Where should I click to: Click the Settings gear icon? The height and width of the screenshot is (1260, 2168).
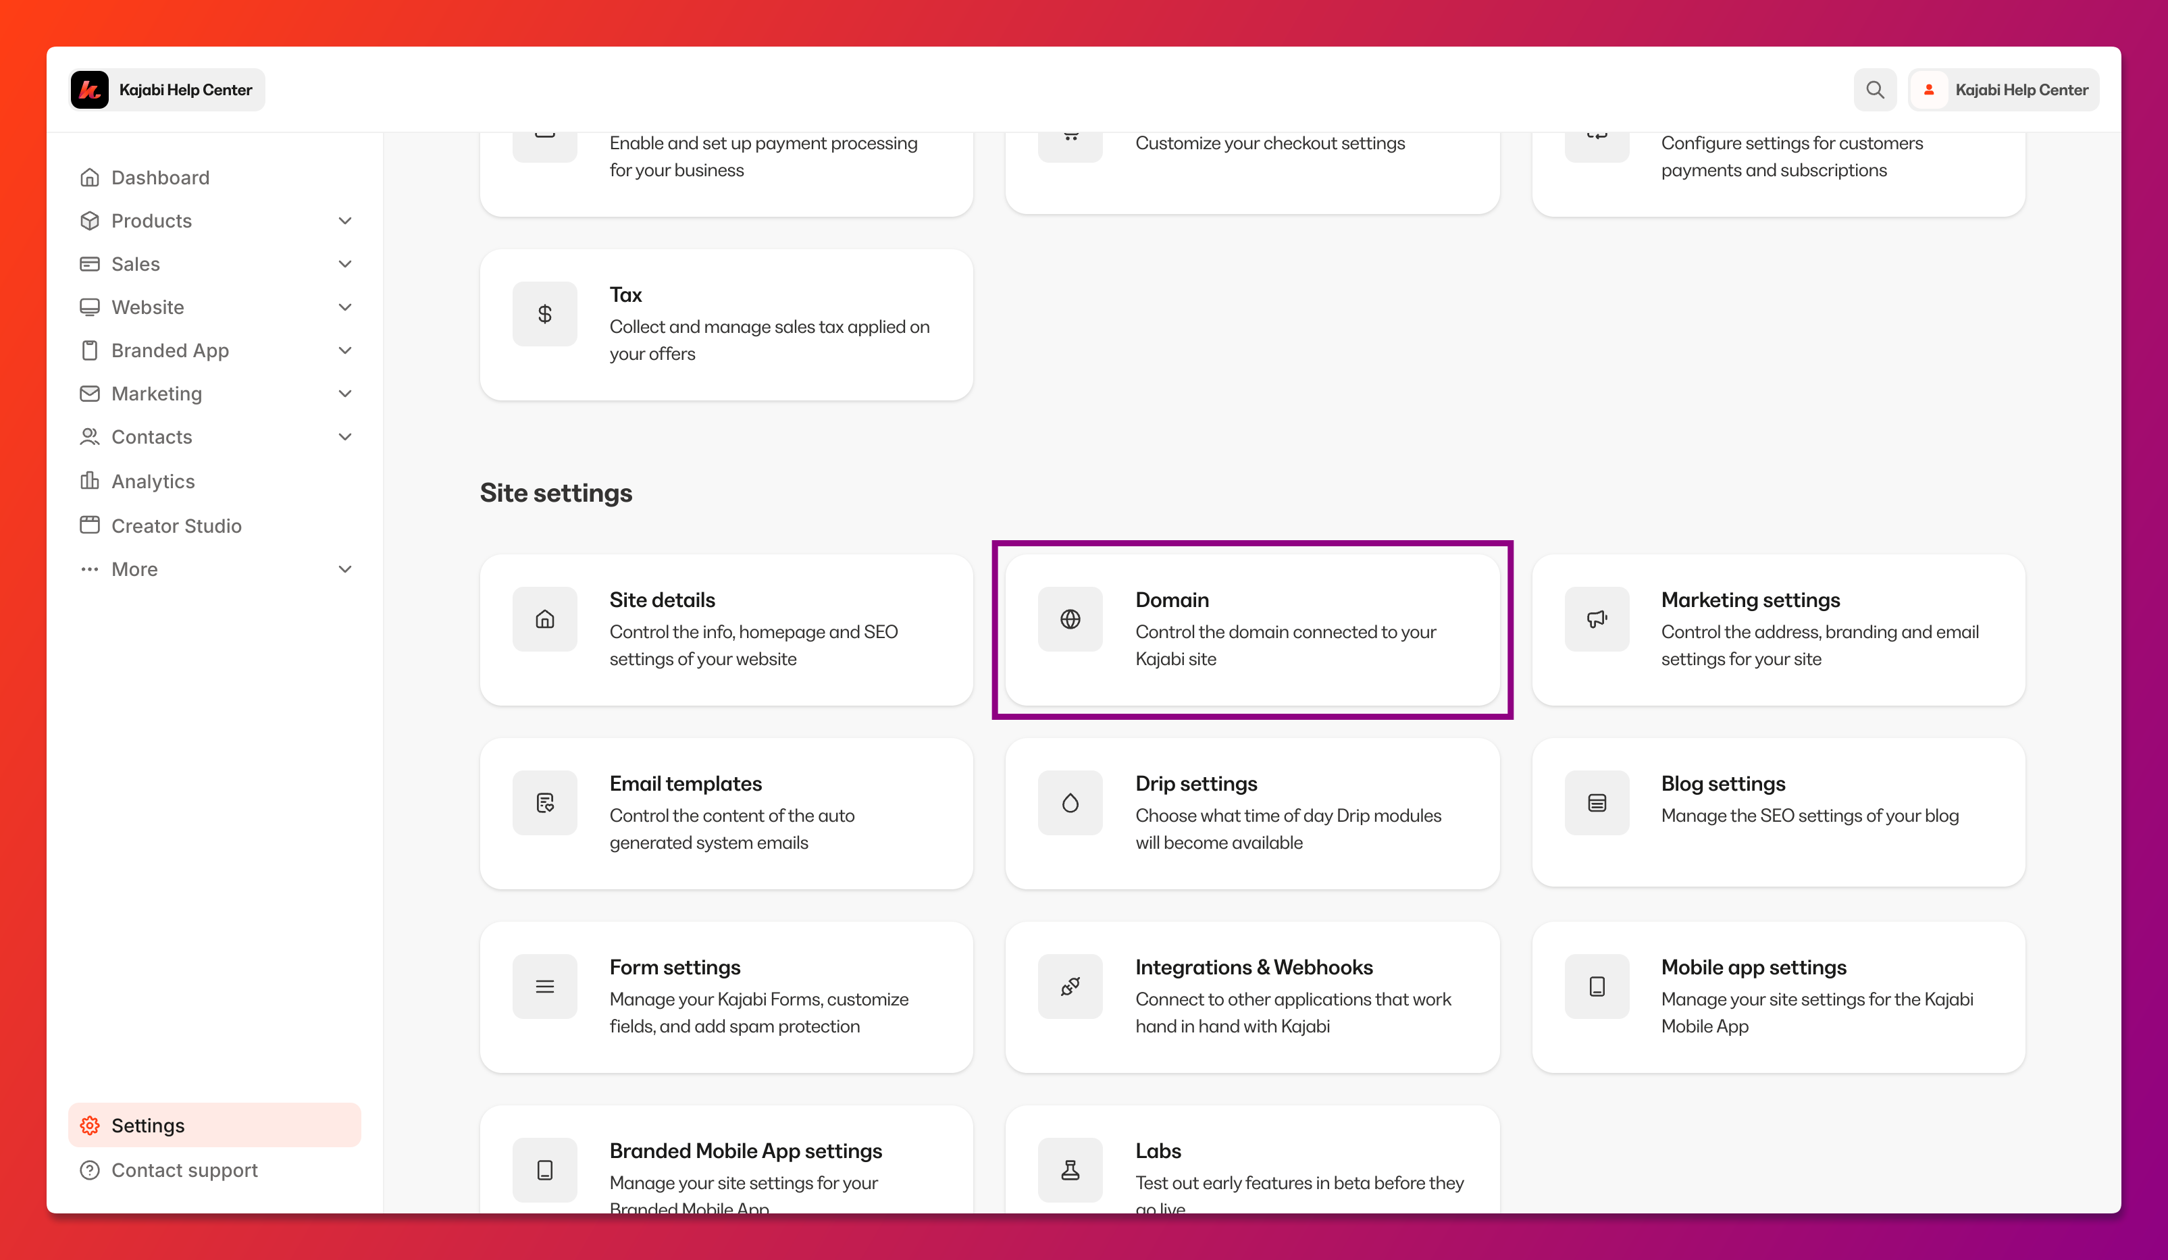(x=89, y=1125)
